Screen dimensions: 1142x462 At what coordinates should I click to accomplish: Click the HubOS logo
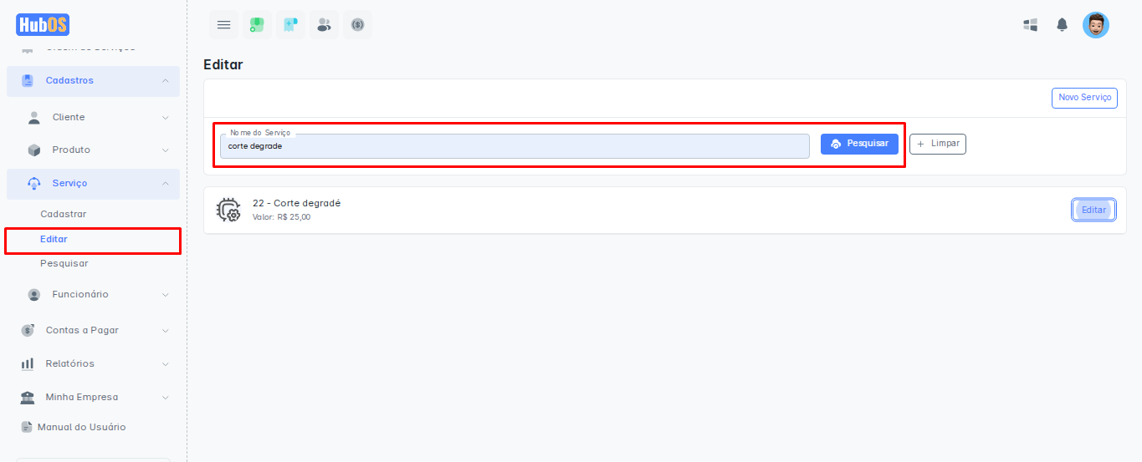[x=43, y=24]
